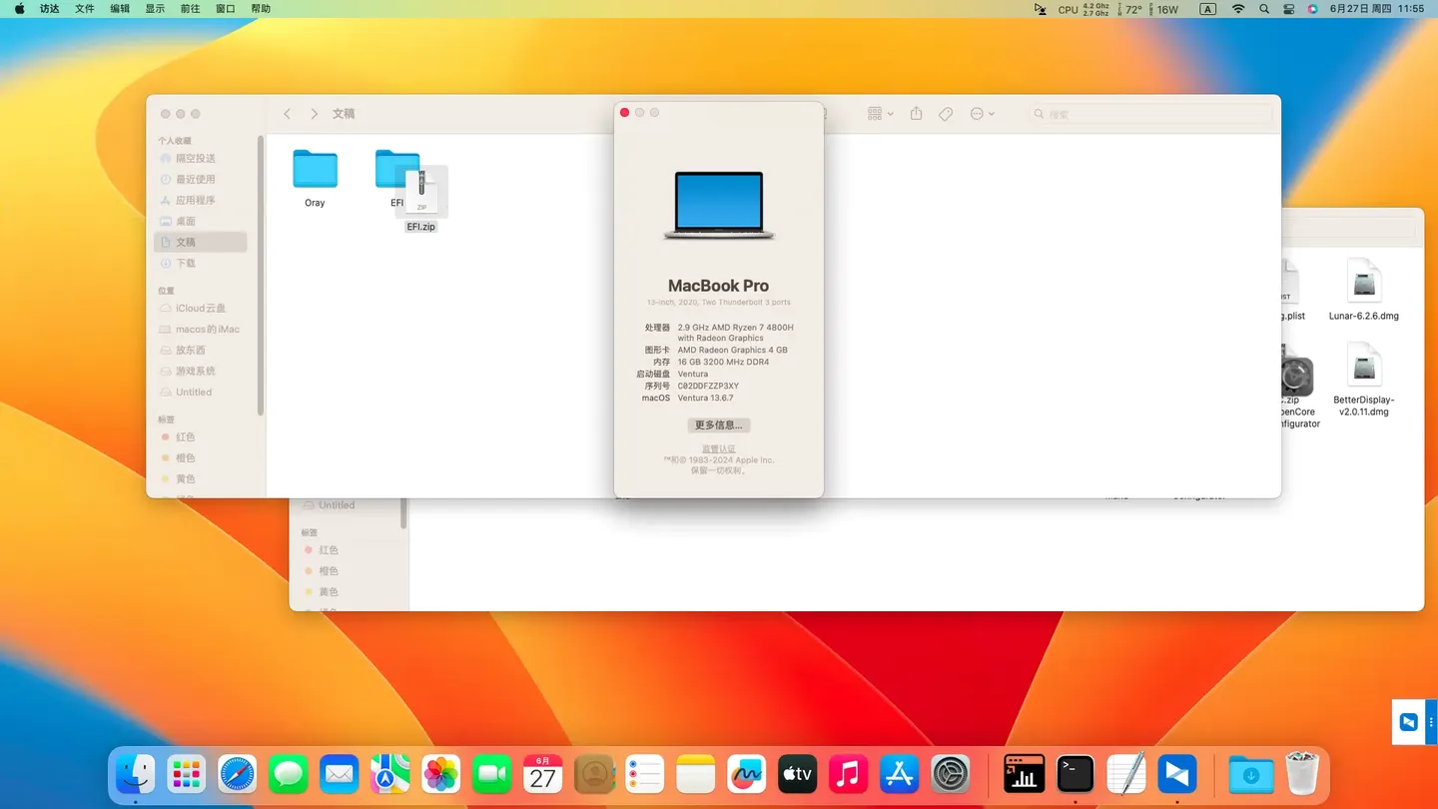
Task: Open the 前往 menu in menu bar
Action: [190, 9]
